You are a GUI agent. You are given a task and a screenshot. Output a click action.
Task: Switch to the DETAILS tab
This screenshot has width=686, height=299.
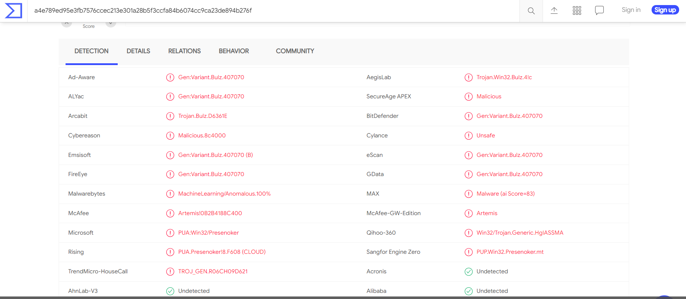click(x=138, y=51)
